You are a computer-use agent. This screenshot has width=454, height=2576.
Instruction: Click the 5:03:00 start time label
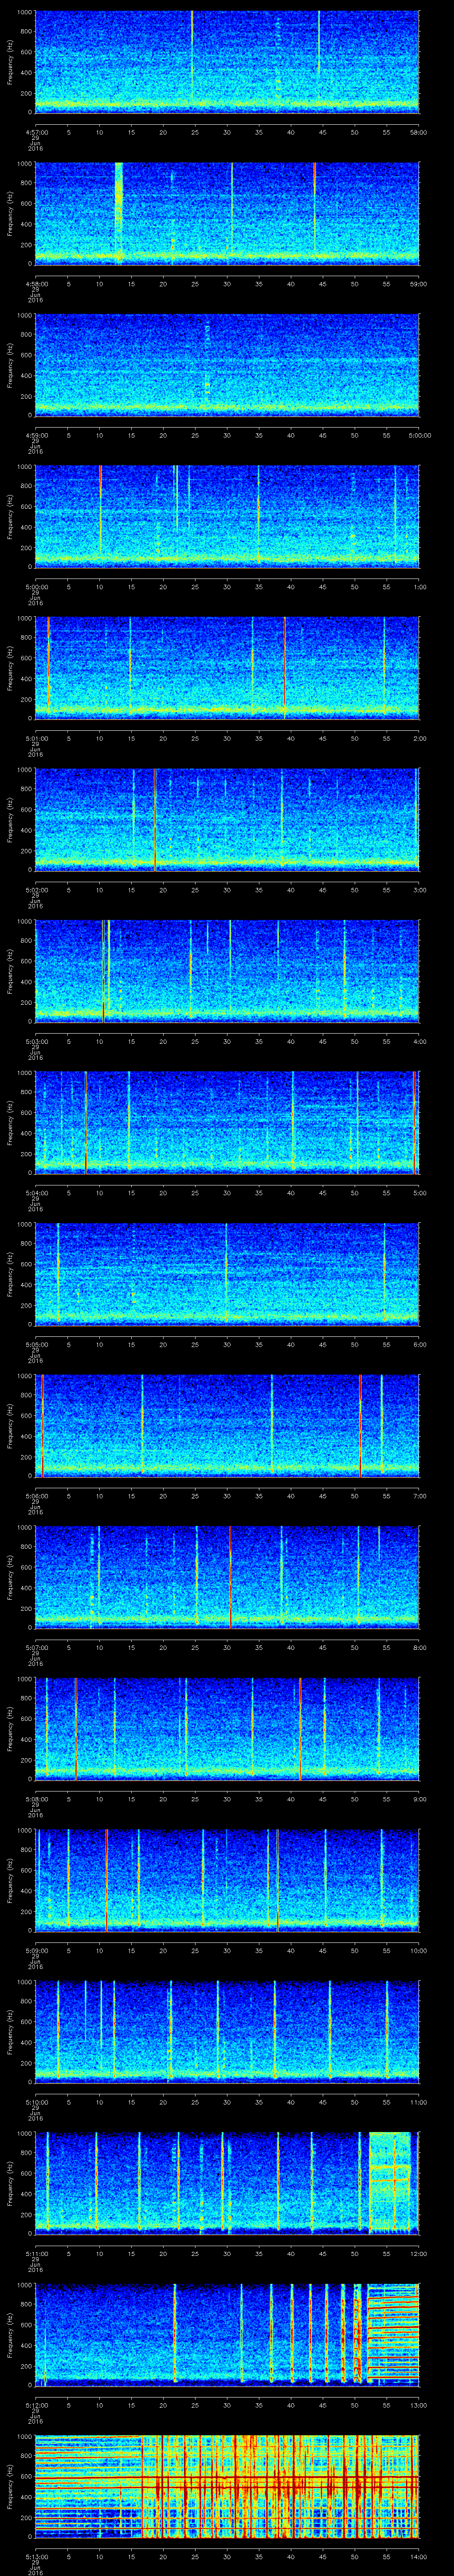point(37,1041)
